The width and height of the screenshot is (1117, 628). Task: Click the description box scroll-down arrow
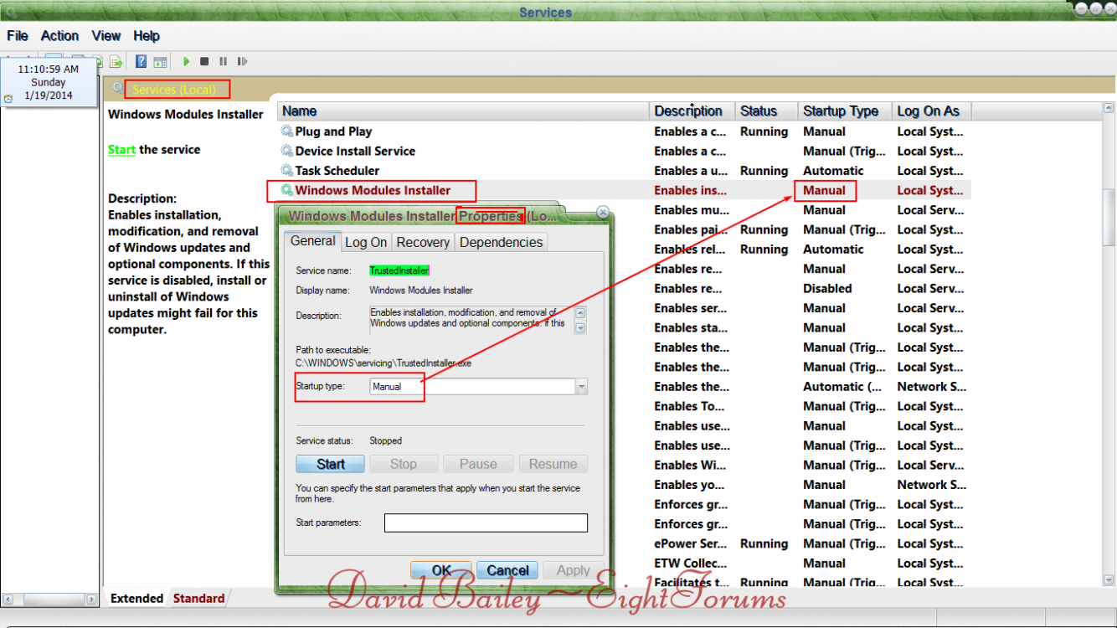(580, 327)
